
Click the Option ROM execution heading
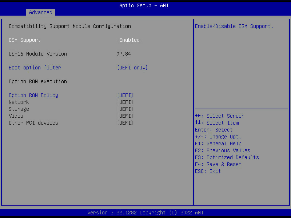point(38,81)
